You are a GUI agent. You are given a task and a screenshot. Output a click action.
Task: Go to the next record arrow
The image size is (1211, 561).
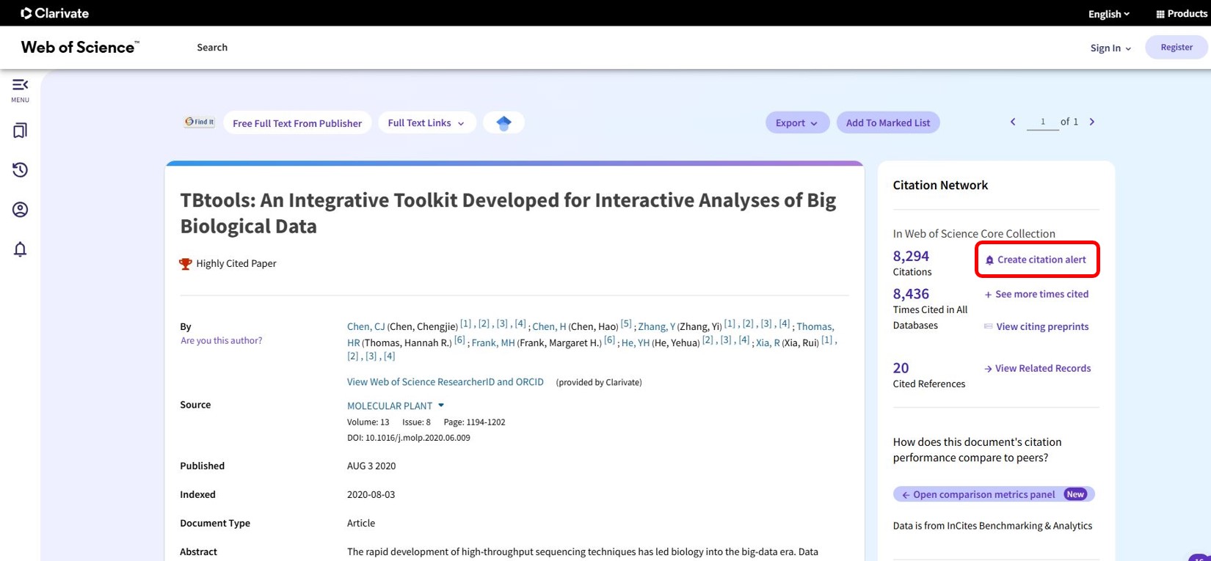(1092, 122)
